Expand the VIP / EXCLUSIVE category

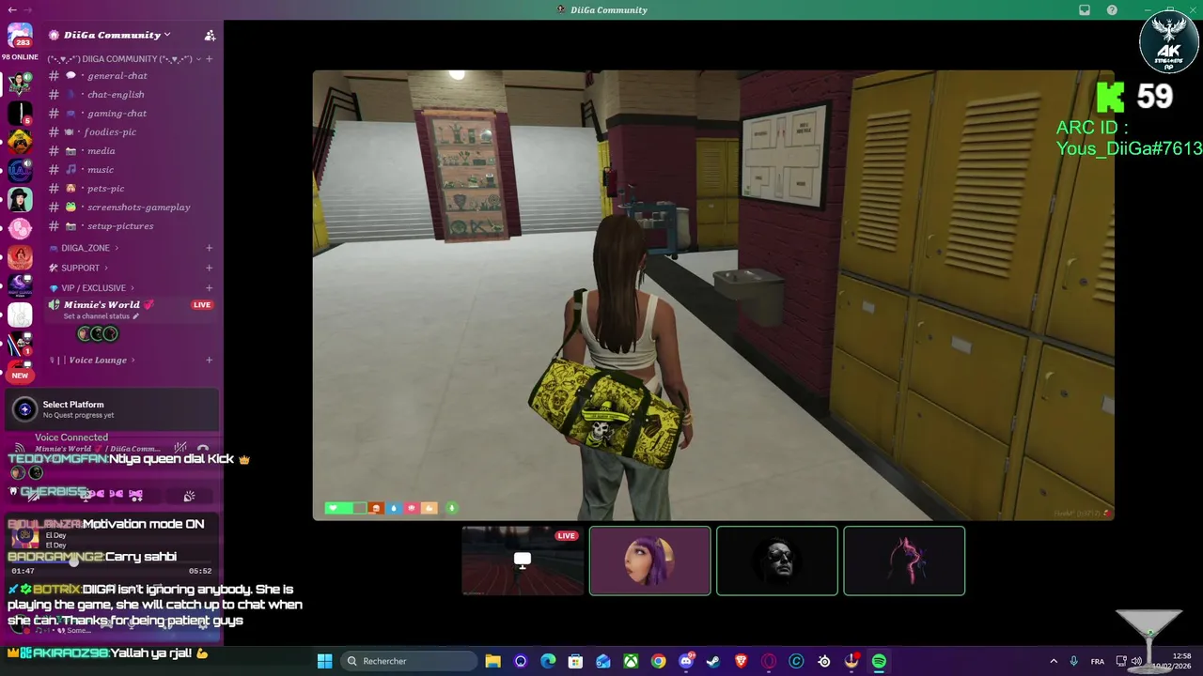92,288
